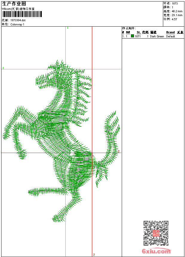Select the scale value '4.57'
185x257 pixels.
point(174,19)
